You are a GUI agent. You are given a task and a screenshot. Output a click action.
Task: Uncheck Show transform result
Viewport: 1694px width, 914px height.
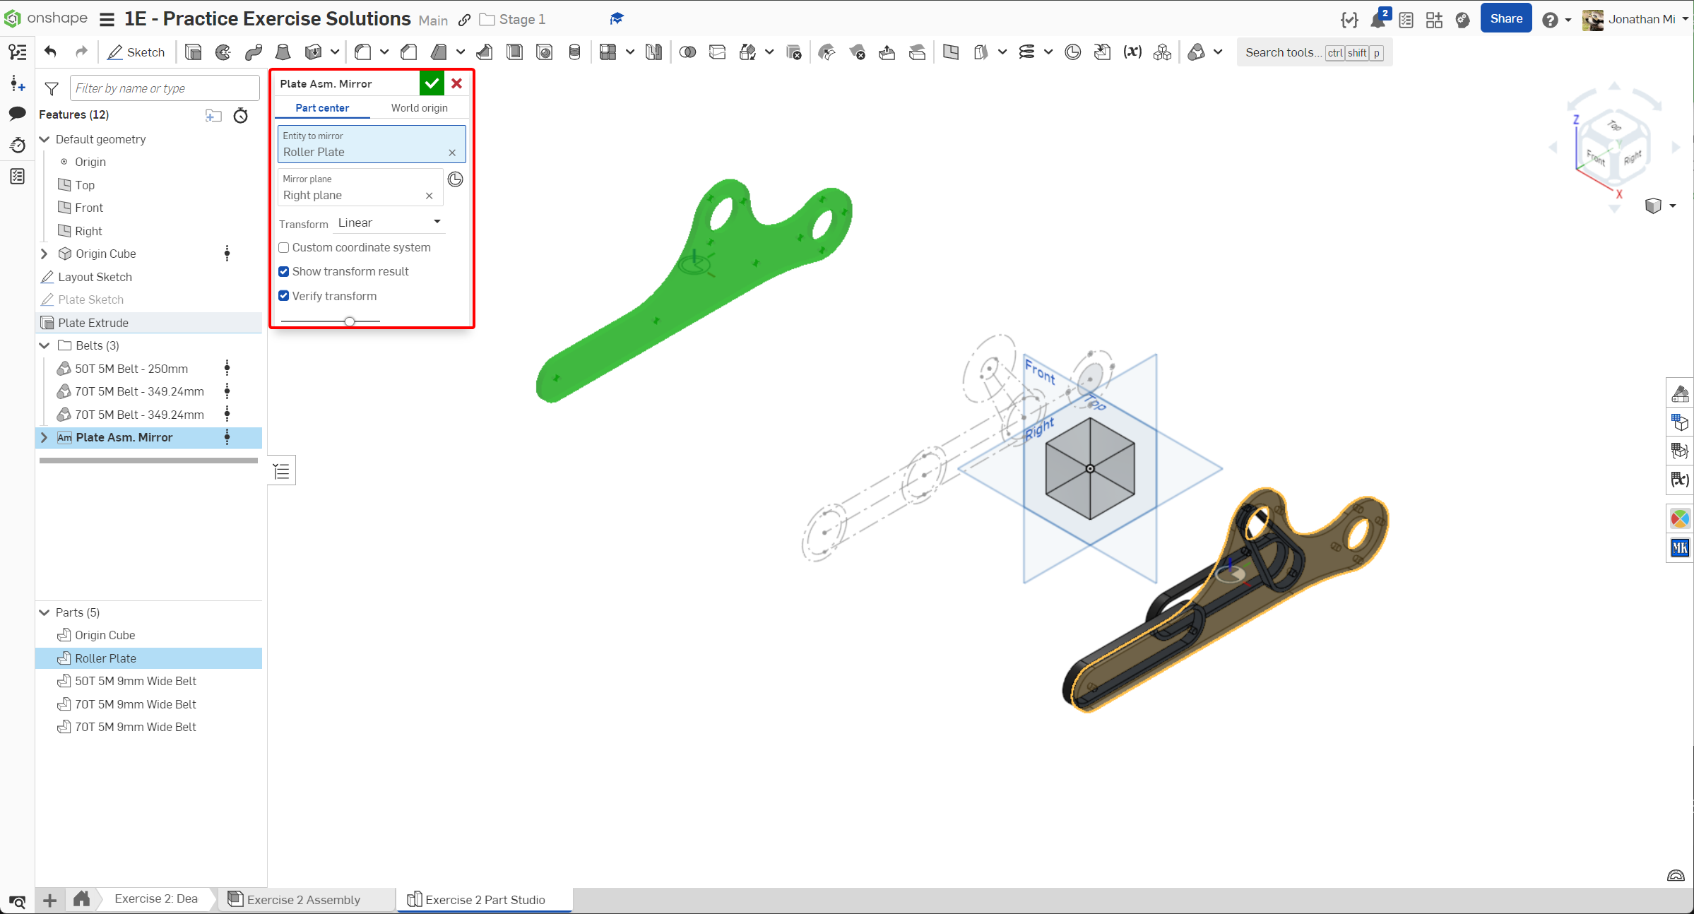284,272
